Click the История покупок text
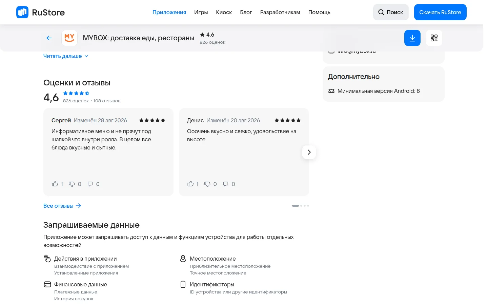 74,299
